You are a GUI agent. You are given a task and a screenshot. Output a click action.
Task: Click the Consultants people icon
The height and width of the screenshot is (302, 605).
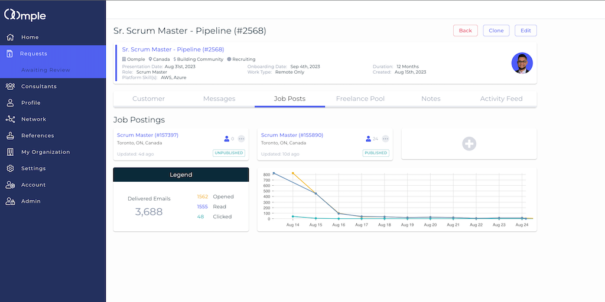(x=10, y=86)
